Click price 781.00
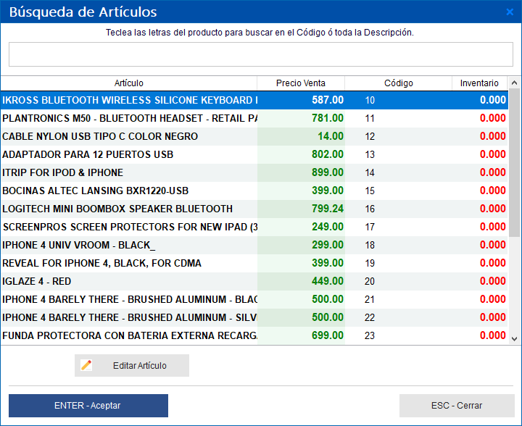This screenshot has width=522, height=426. 328,118
